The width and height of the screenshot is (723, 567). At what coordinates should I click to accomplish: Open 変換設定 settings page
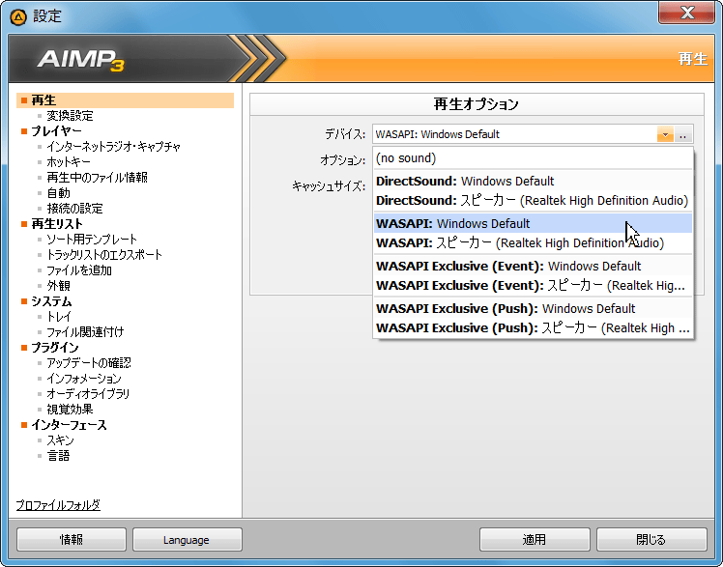pos(71,116)
